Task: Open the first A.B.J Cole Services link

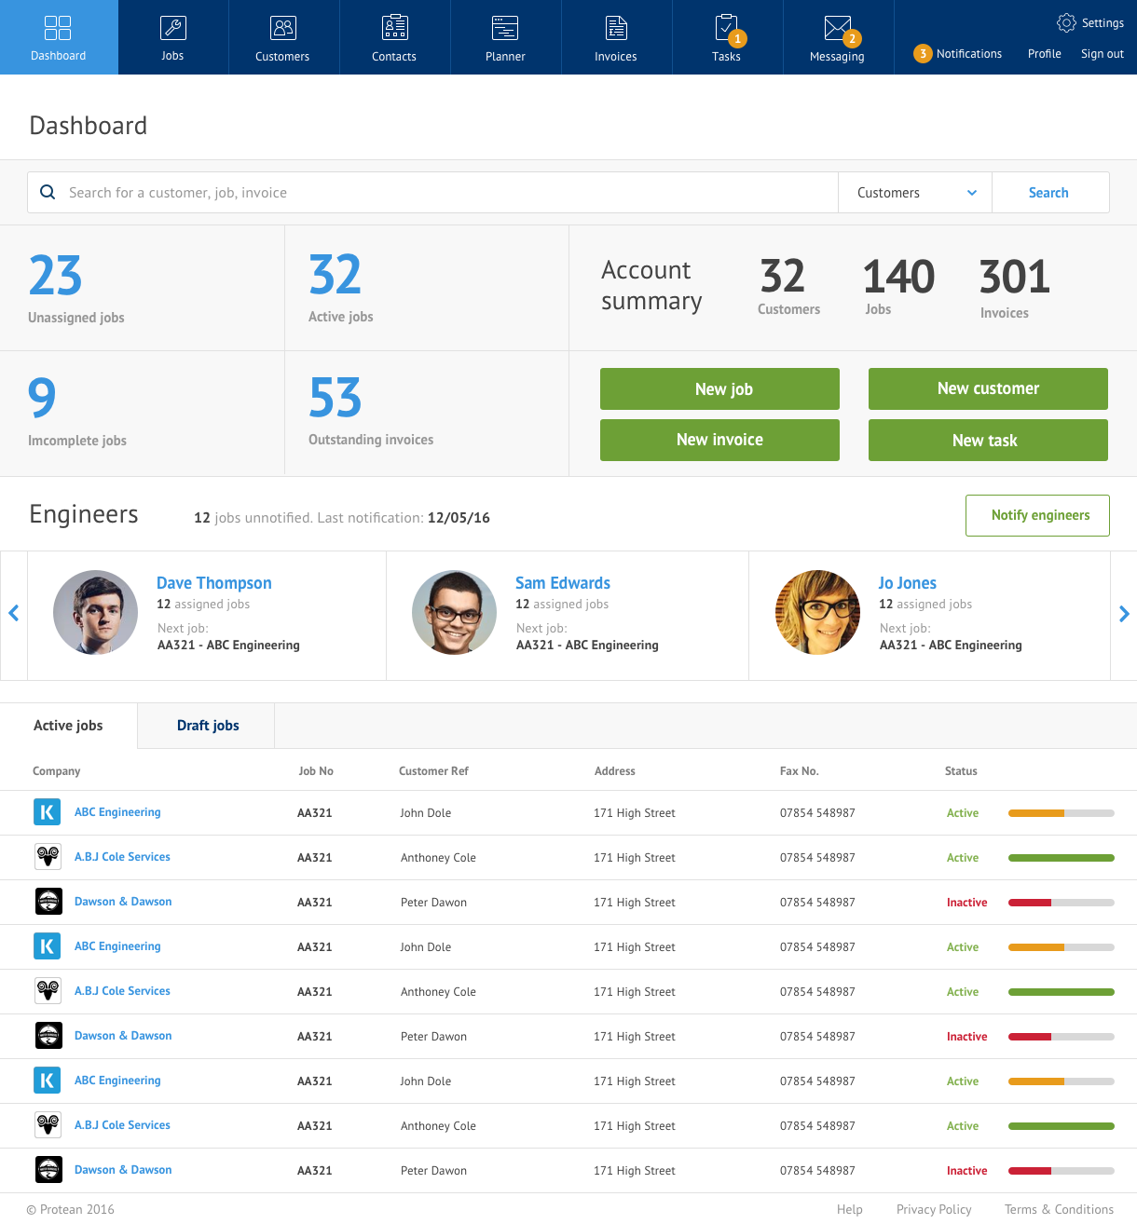Action: point(122,857)
